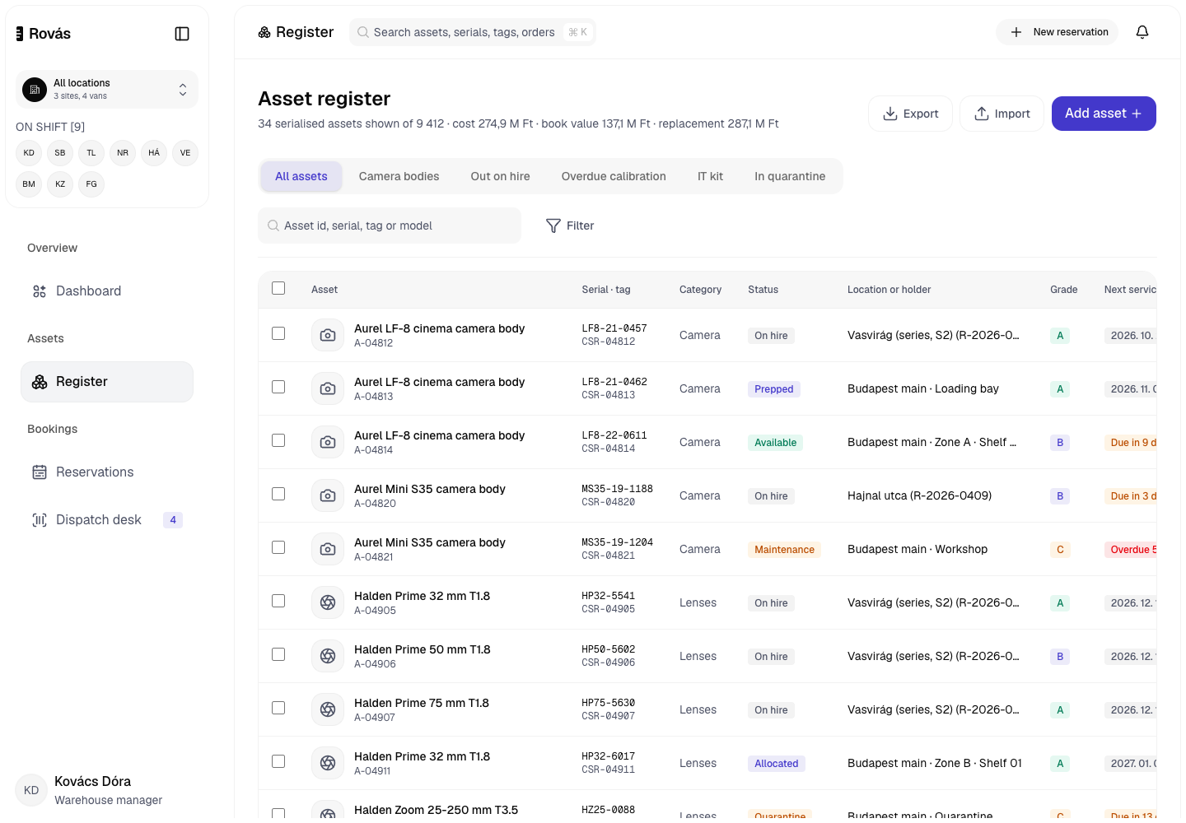The height and width of the screenshot is (823, 1186).
Task: Open Reservations in sidebar
Action: (x=107, y=472)
